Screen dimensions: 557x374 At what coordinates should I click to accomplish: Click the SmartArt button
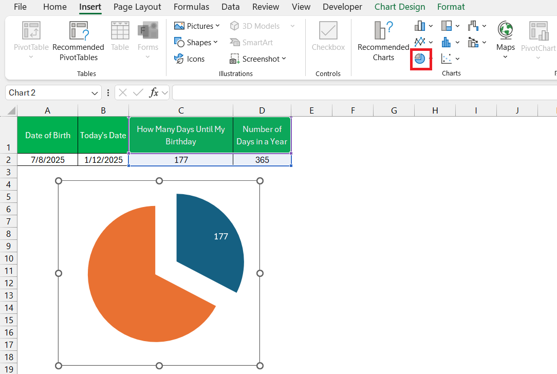click(251, 42)
